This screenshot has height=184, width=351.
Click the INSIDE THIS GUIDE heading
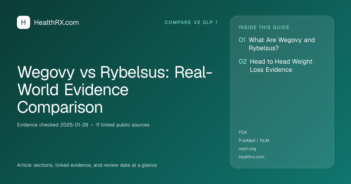click(x=264, y=27)
